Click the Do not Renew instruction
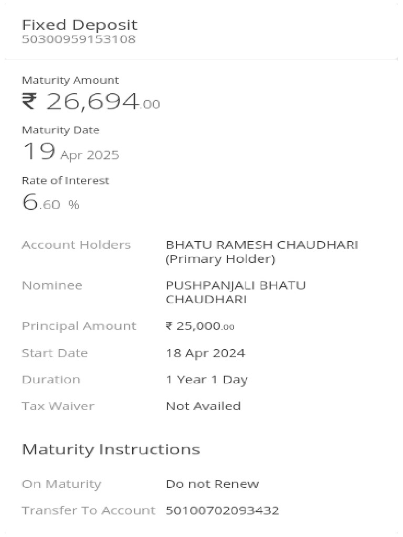This screenshot has width=403, height=537. 212,484
